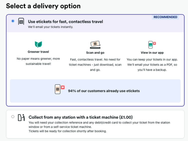Click the '94% of our customers' banner text
Viewport: 188px width, 141px height.
pyautogui.click(x=104, y=91)
